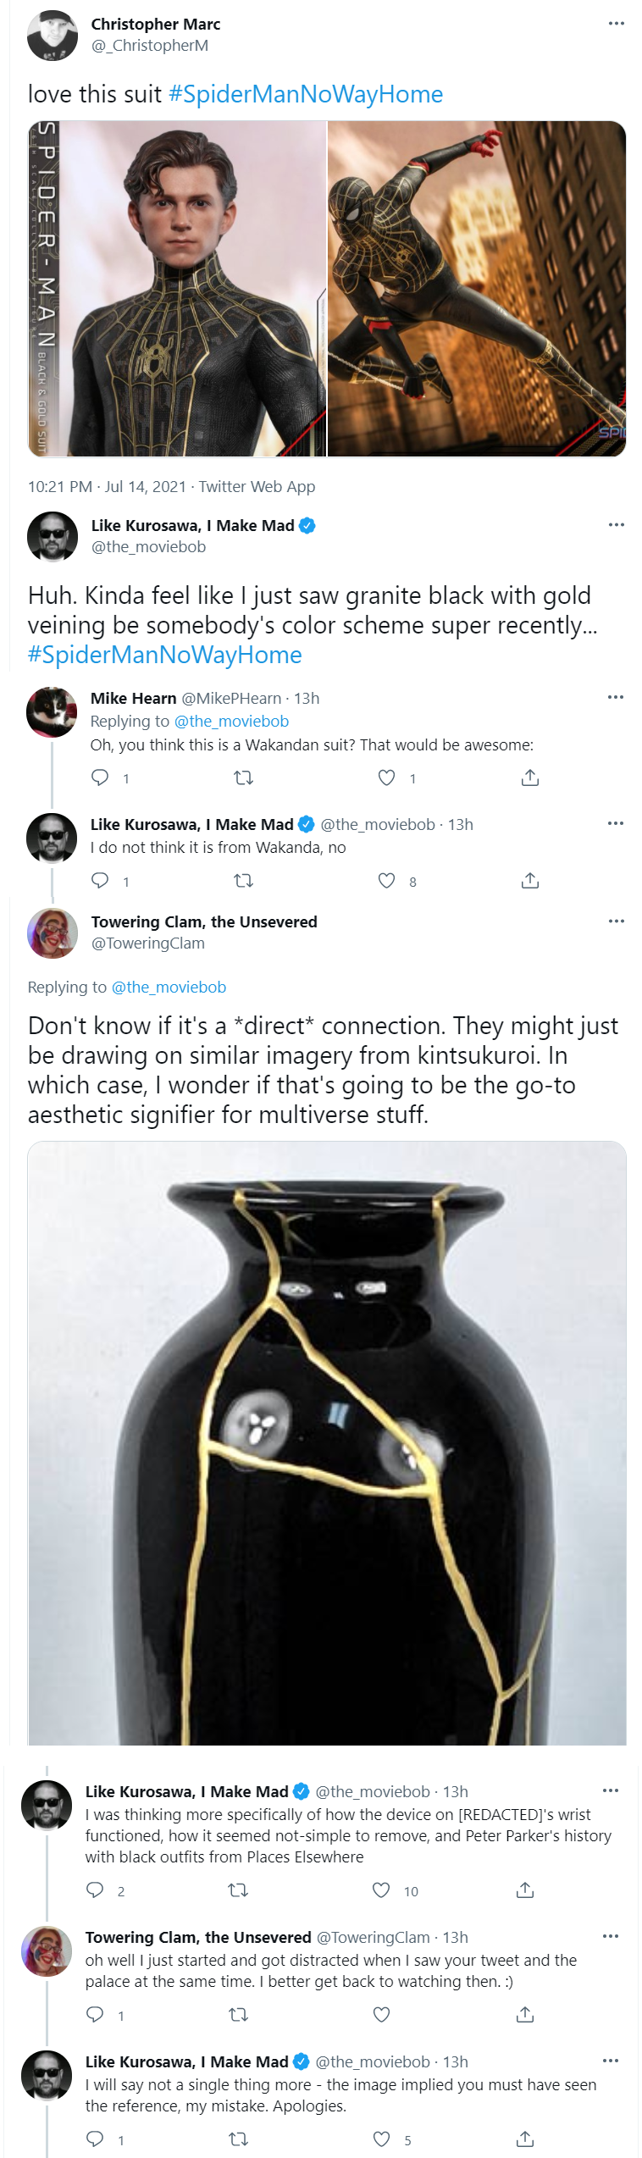Open more options on Towering Clam's kintsukuroi tweet

(617, 921)
